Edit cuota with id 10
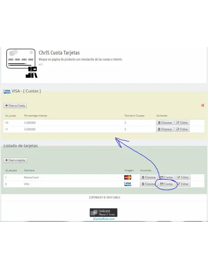This screenshot has width=208, height=269. pyautogui.click(x=182, y=123)
